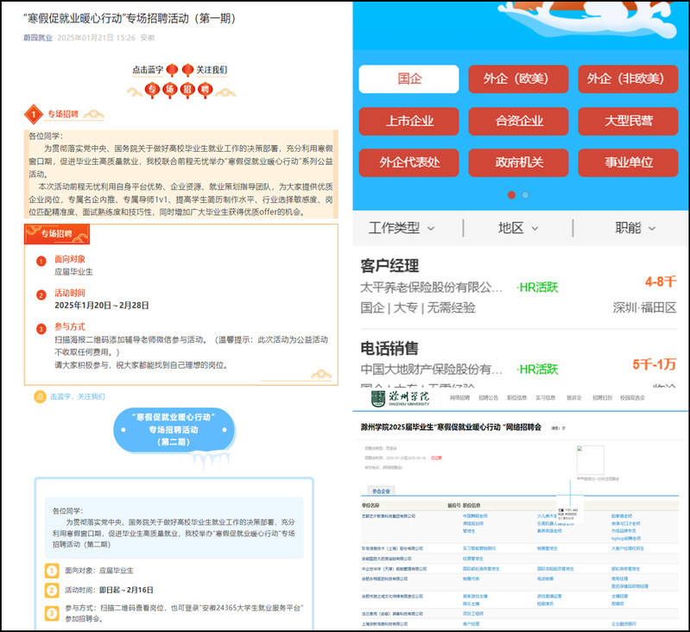The height and width of the screenshot is (632, 690).
Task: Click the 5千-1万 salary text
Action: tap(655, 364)
